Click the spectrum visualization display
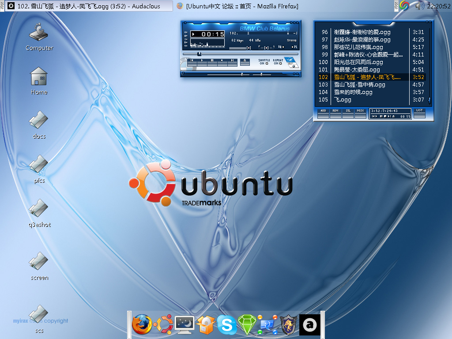This screenshot has width=452, height=339. coord(207,43)
